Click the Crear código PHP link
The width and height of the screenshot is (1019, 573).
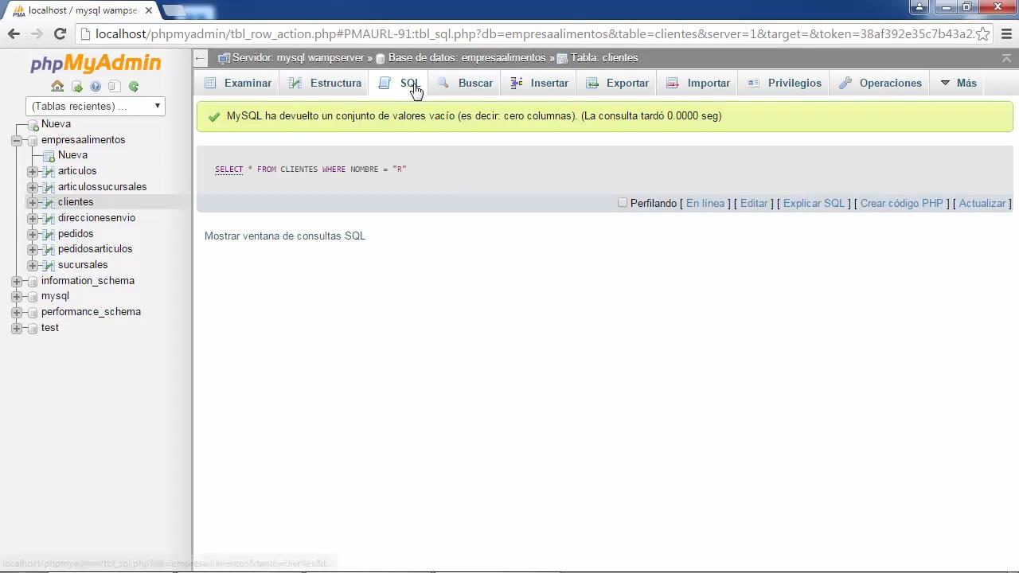tap(901, 203)
